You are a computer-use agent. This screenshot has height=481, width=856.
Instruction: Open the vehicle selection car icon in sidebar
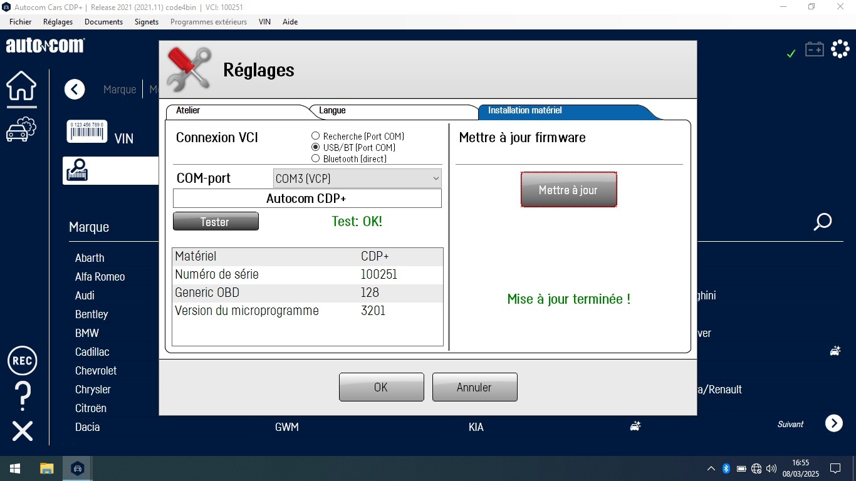tap(22, 128)
